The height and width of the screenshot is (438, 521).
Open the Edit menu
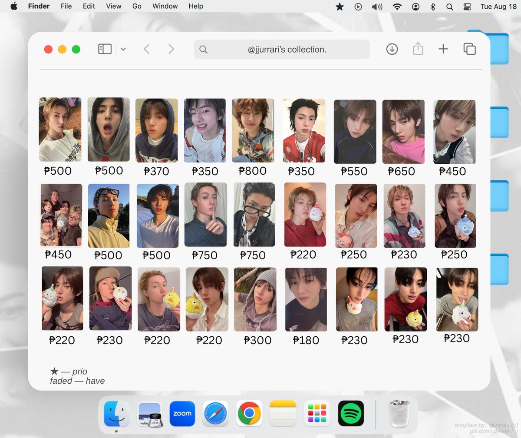point(89,6)
